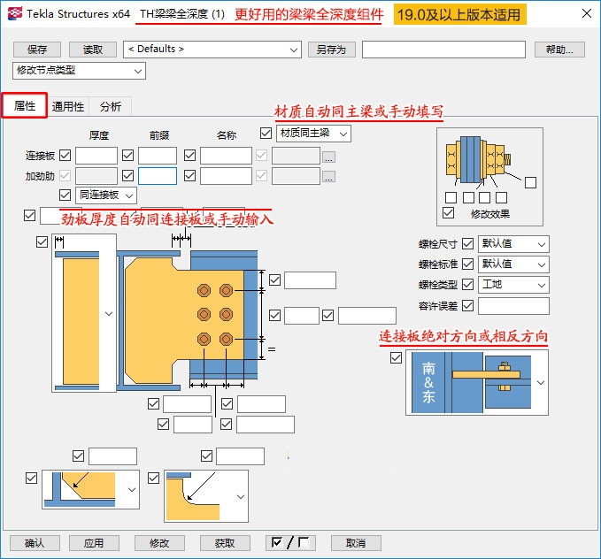
Task: Focus the save-as name input field
Action: pos(443,50)
